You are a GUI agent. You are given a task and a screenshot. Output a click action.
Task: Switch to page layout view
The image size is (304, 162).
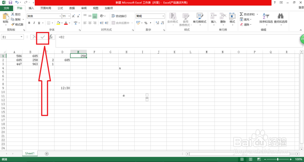click(x=250, y=159)
